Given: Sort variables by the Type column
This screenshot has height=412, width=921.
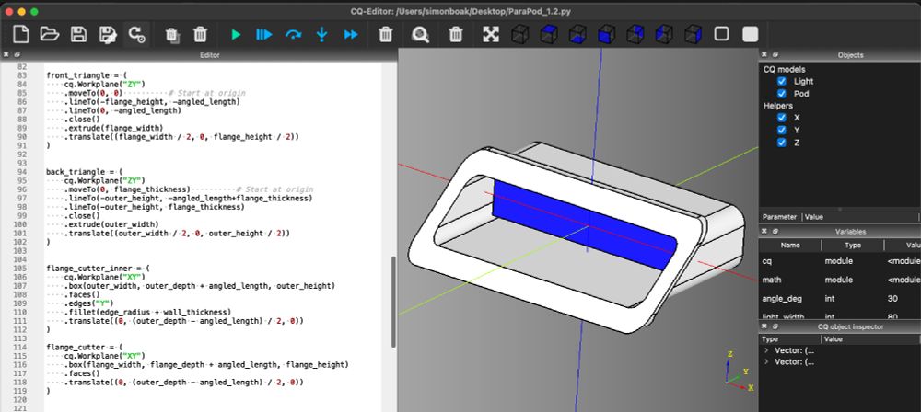Looking at the screenshot, I should (x=852, y=245).
